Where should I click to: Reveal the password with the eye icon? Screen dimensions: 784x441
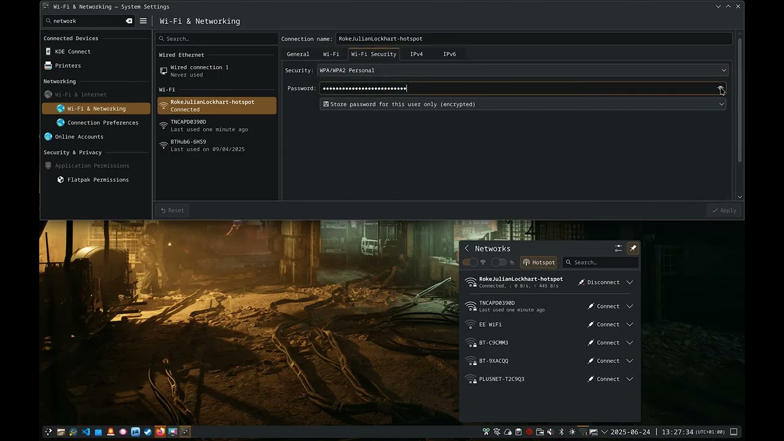coord(721,88)
